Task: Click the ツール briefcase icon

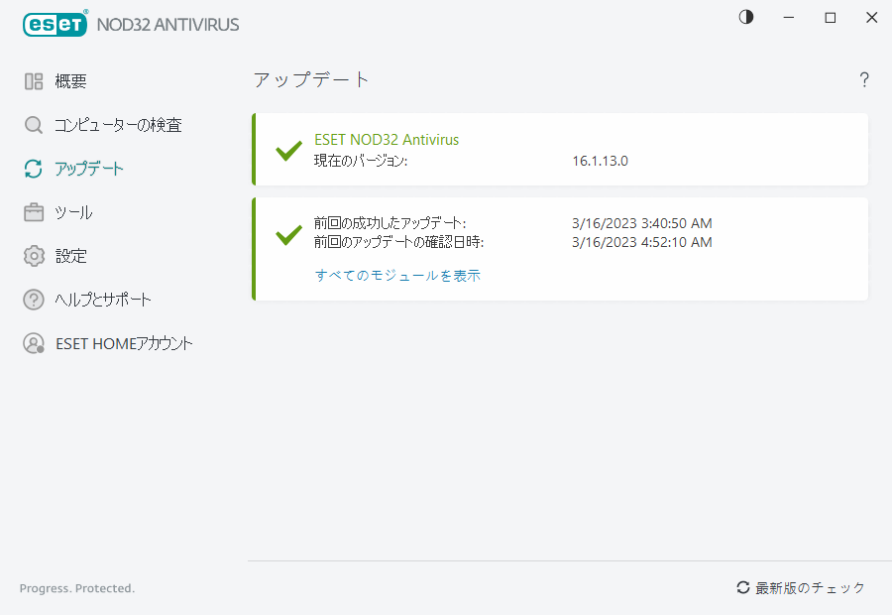Action: 34,212
